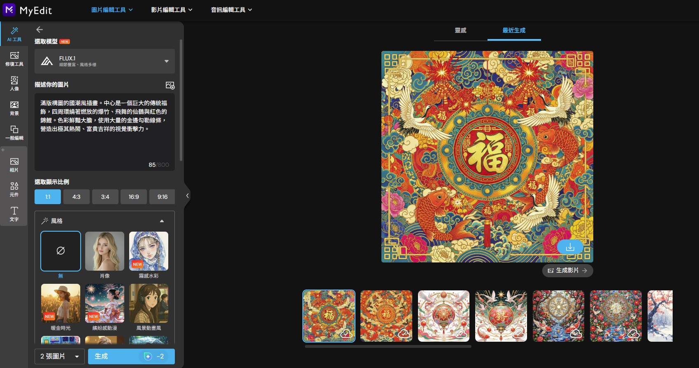
Task: Click the 生成 generate button
Action: coord(131,356)
